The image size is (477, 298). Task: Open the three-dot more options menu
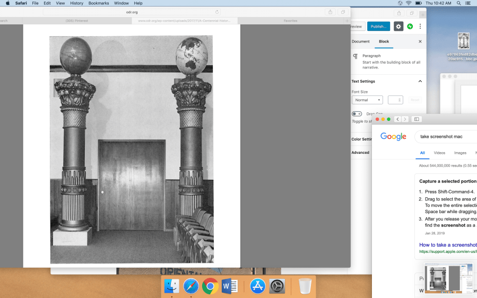(420, 27)
